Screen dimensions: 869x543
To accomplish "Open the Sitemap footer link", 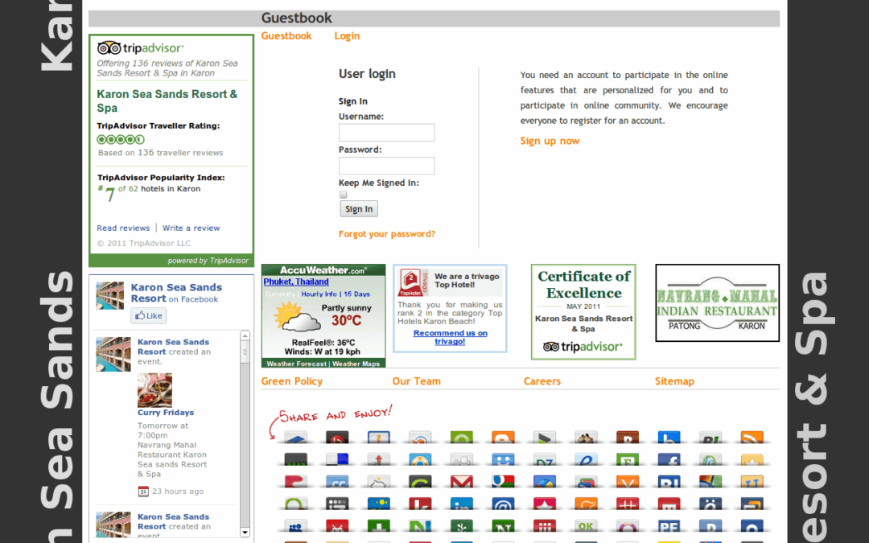I will pyautogui.click(x=674, y=381).
